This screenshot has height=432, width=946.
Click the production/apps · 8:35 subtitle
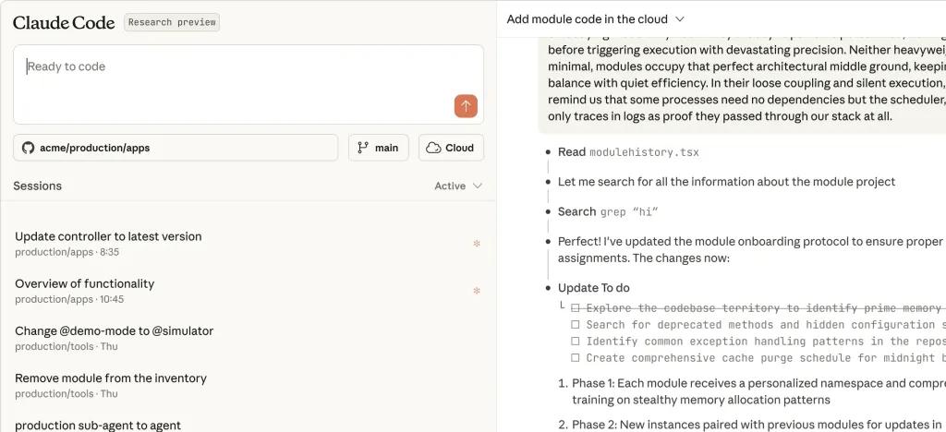tap(67, 252)
